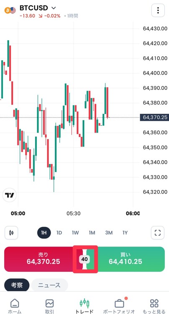The height and width of the screenshot is (314, 169).
Task: Open the three-dot options menu
Action: click(158, 10)
